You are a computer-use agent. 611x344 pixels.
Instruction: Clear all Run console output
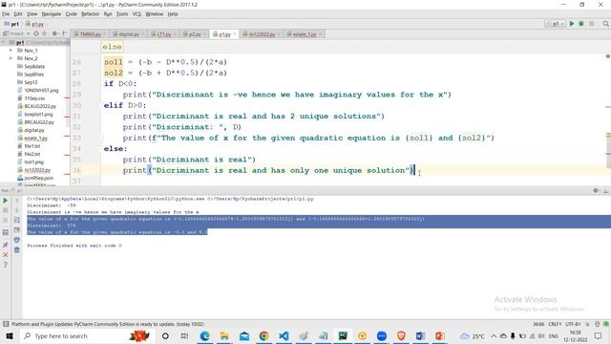click(x=17, y=249)
